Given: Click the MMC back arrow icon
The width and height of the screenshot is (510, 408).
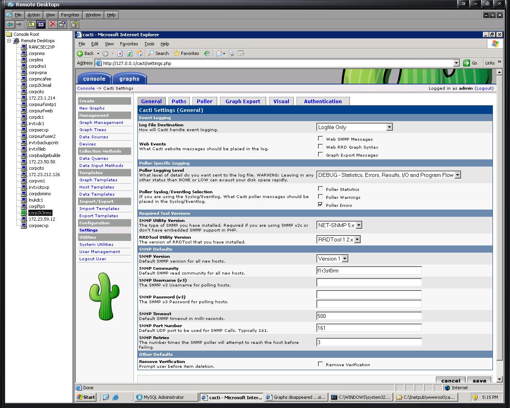Looking at the screenshot, I should (10, 24).
